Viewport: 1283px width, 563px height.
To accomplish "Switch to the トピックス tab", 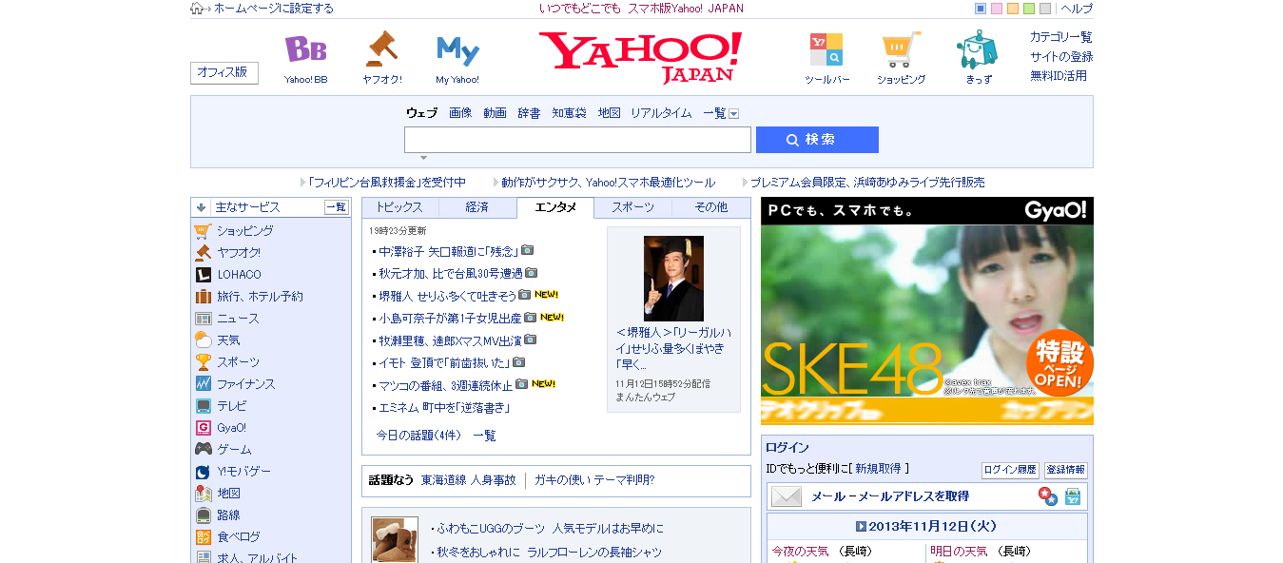I will point(399,207).
